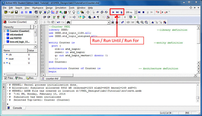This screenshot has height=116, width=202.
Task: Open the dropdown below the hierarchy list
Action: click(x=35, y=47)
